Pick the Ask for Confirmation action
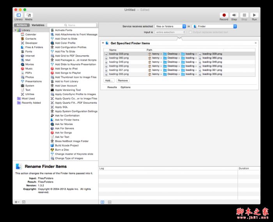The height and width of the screenshot is (222, 273). 67,116
